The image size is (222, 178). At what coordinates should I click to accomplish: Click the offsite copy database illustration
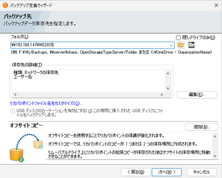coord(26,148)
